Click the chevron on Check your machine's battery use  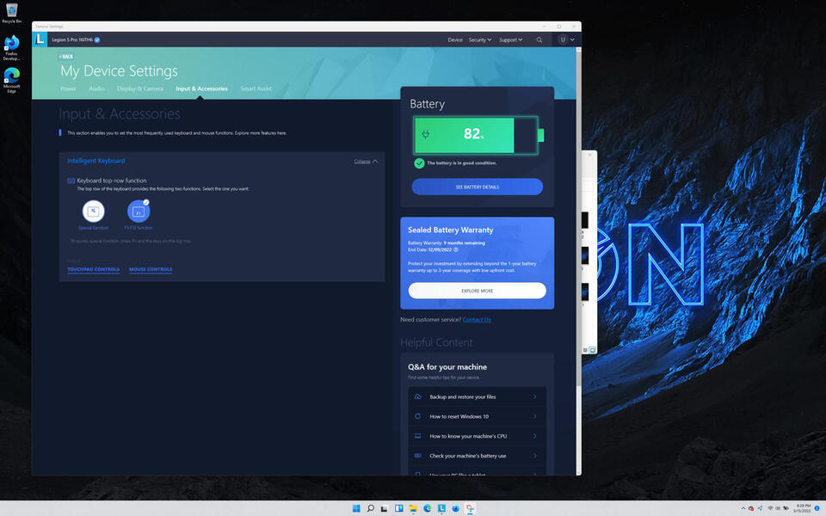(534, 456)
